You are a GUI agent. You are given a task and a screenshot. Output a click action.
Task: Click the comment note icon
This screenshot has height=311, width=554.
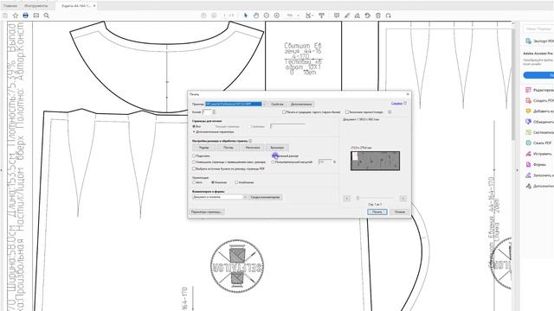click(337, 16)
